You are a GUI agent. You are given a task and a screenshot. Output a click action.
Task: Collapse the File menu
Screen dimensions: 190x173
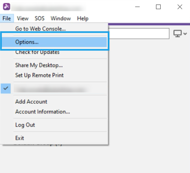tap(7, 18)
